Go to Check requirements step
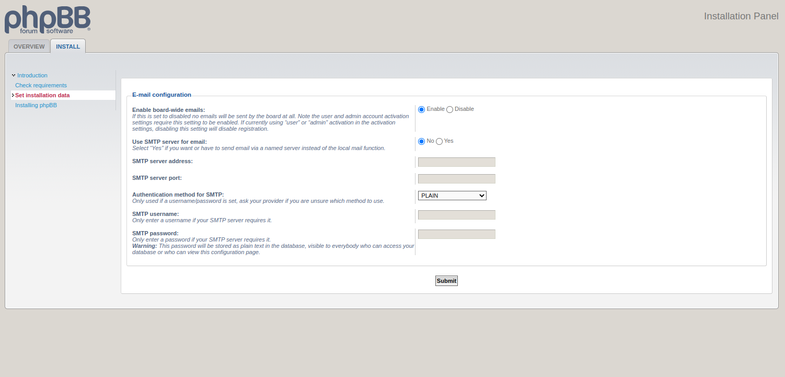 [x=41, y=85]
